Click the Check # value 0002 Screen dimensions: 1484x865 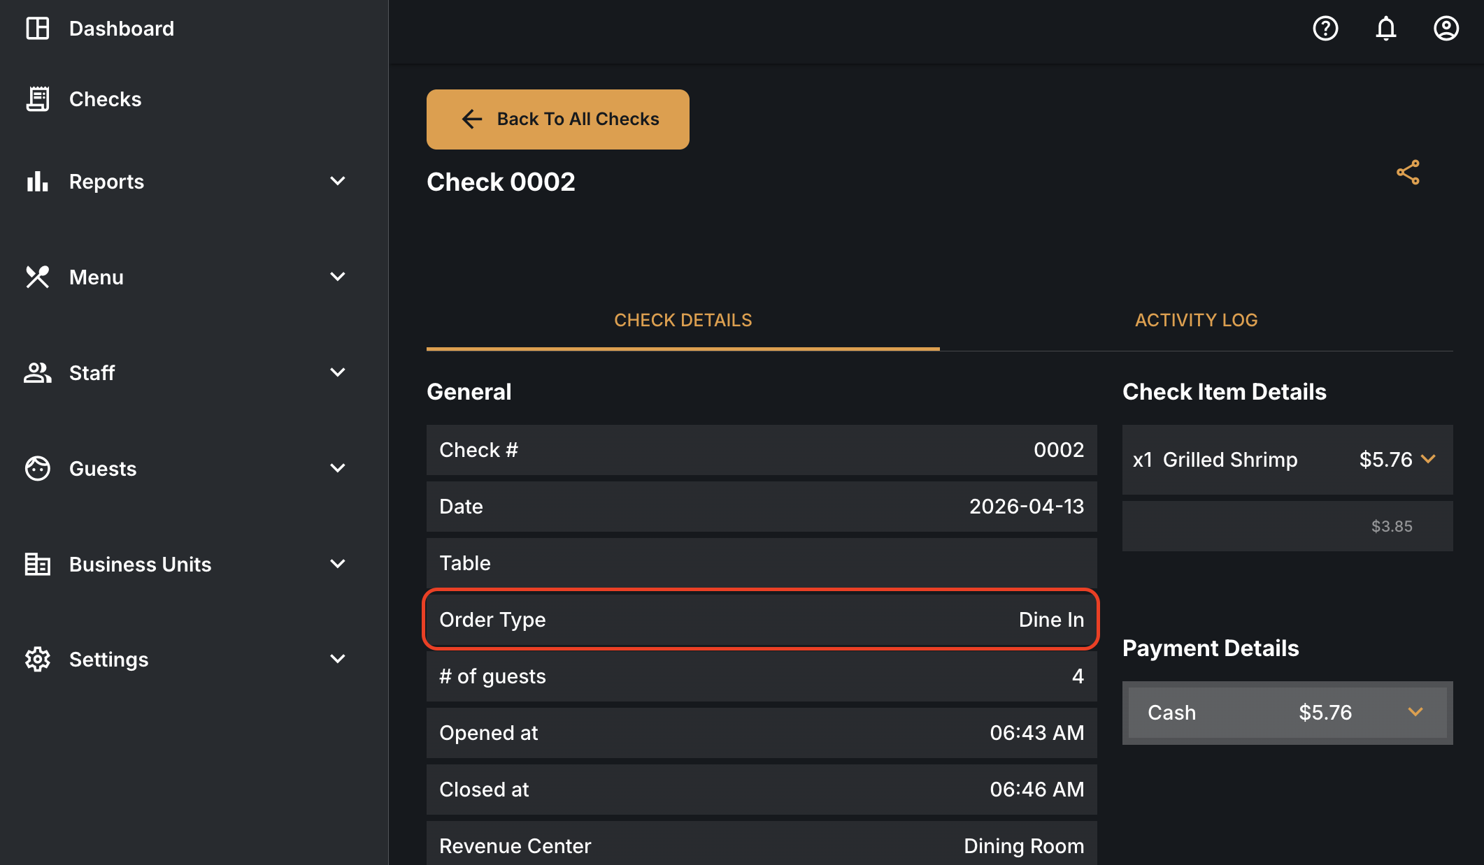click(x=1059, y=450)
